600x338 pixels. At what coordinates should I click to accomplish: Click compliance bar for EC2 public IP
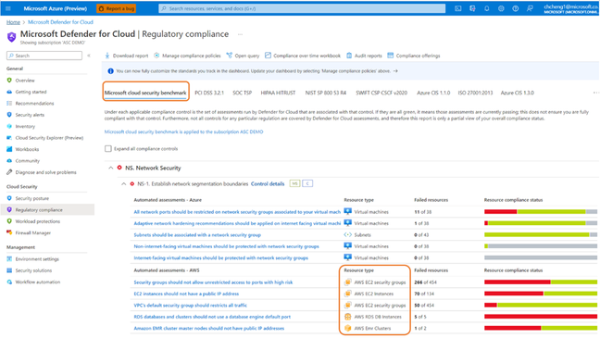pos(541,294)
